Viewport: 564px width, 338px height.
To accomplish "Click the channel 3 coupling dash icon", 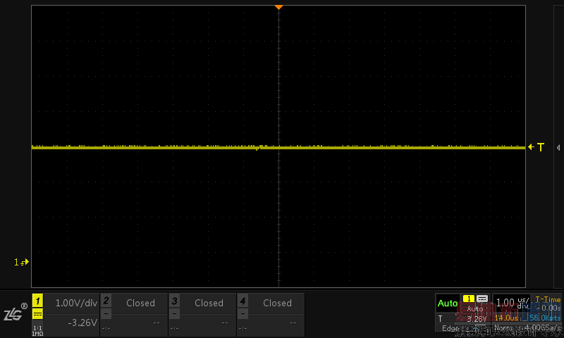I will tap(174, 314).
